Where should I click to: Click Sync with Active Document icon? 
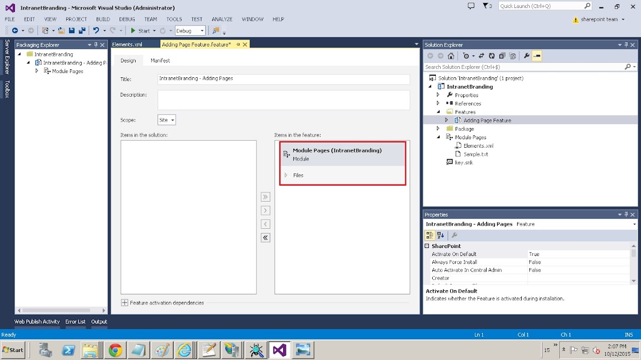481,56
